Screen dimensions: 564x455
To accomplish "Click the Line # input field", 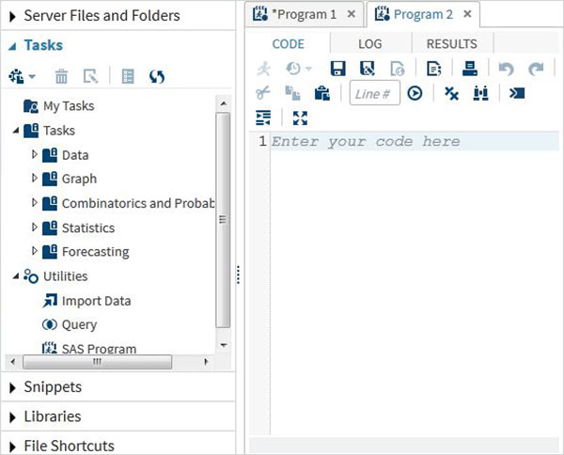I will click(374, 93).
